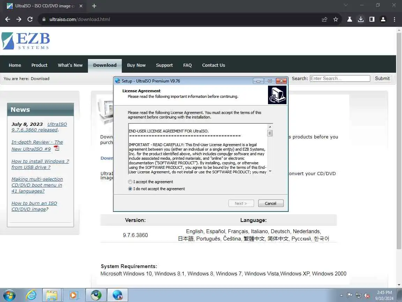Click the Enter Search input field
Viewport: 402px width, 302px height.
coord(340,79)
